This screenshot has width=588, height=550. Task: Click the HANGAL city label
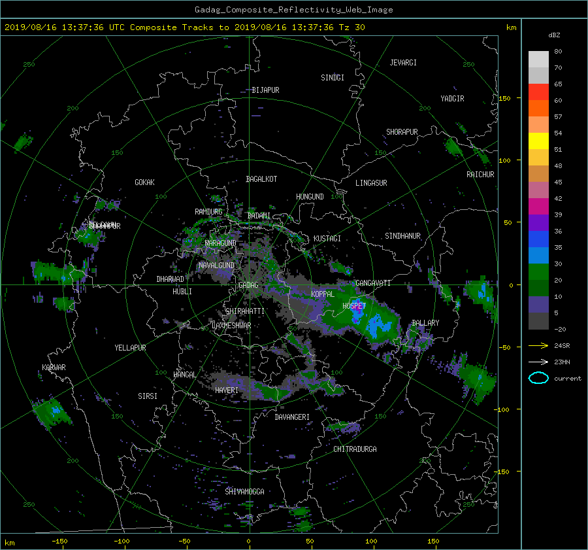click(184, 375)
